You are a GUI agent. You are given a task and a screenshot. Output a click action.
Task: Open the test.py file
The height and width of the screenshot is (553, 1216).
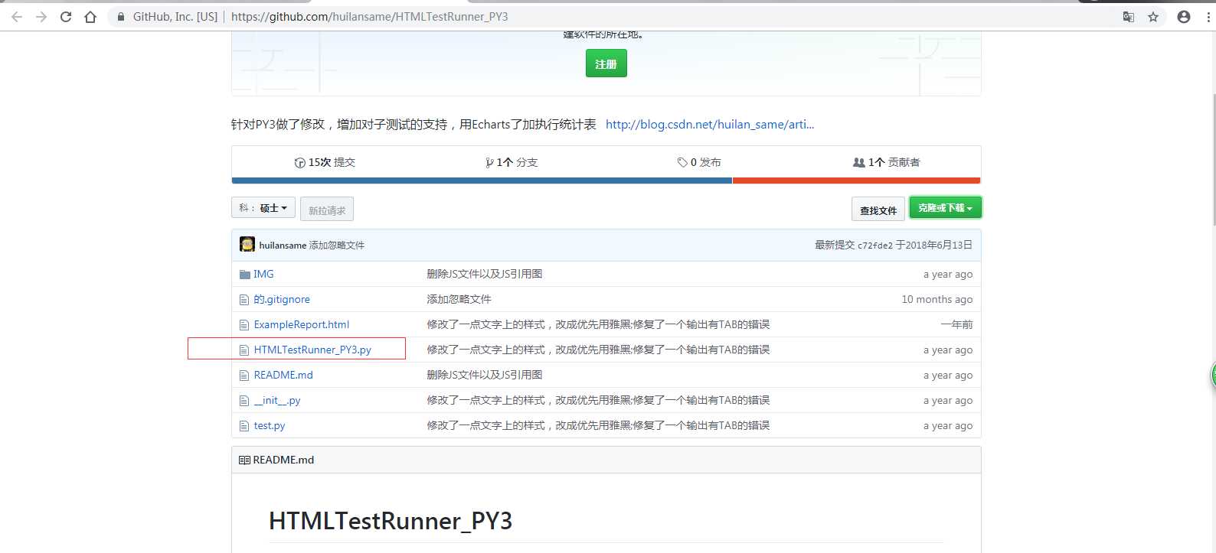(x=270, y=425)
